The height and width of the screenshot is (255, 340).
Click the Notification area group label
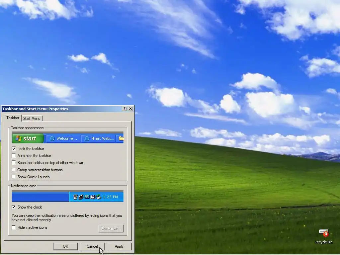point(24,186)
